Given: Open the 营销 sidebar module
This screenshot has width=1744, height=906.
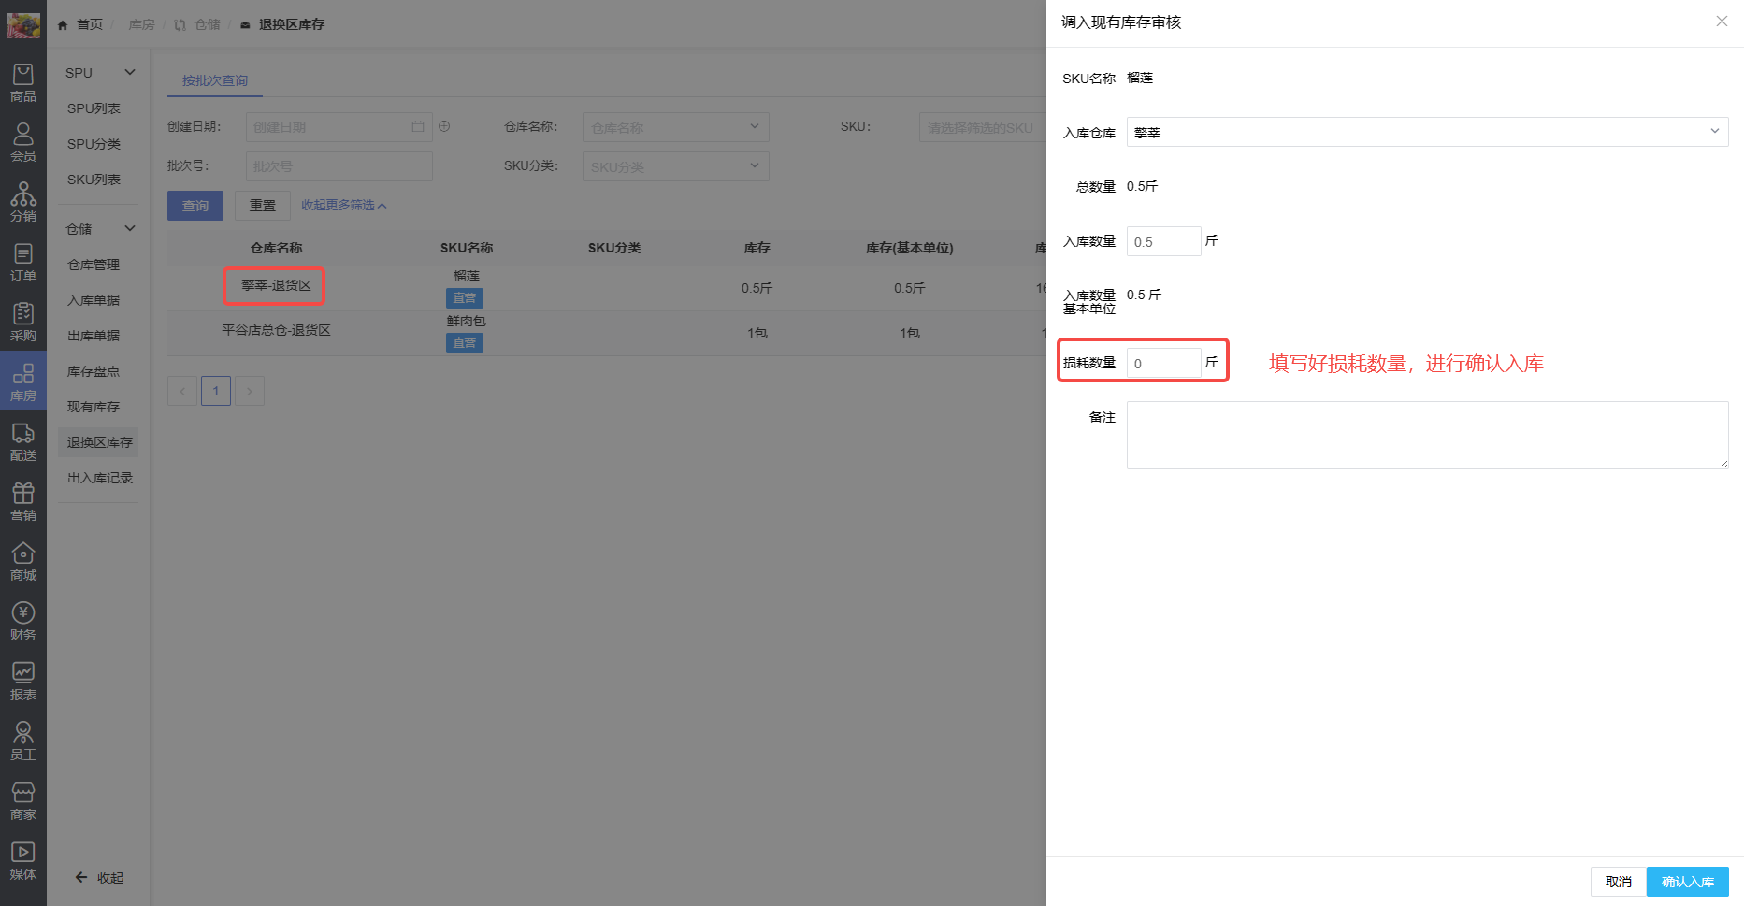Looking at the screenshot, I should point(23,502).
